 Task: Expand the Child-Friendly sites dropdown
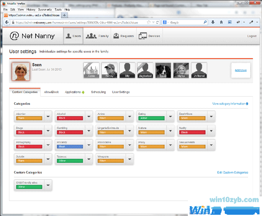(x=48, y=185)
